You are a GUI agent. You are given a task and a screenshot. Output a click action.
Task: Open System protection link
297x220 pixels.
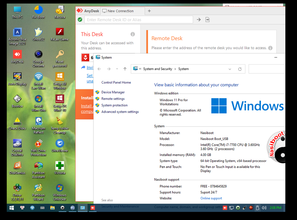tap(114, 105)
